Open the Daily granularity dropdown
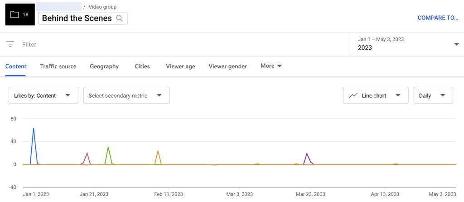This screenshot has height=202, width=464. (x=433, y=95)
